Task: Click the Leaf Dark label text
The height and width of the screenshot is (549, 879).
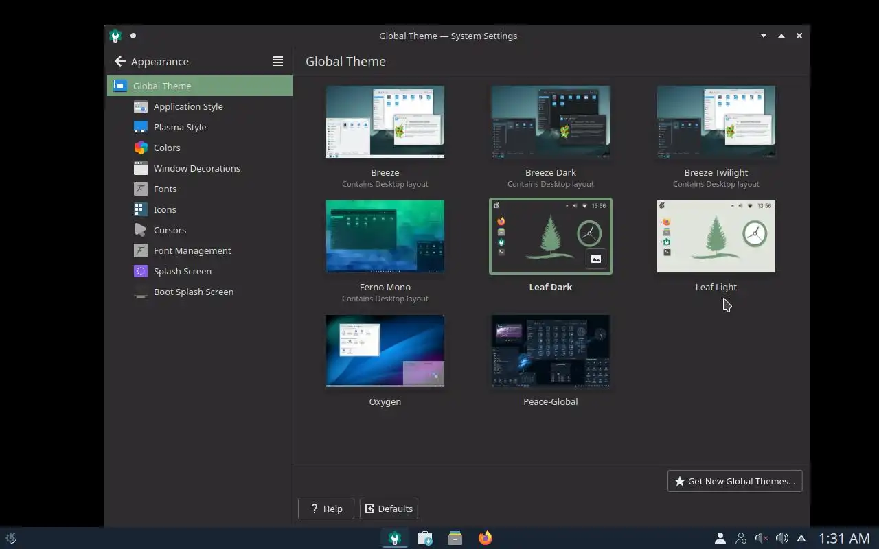Action: click(551, 287)
